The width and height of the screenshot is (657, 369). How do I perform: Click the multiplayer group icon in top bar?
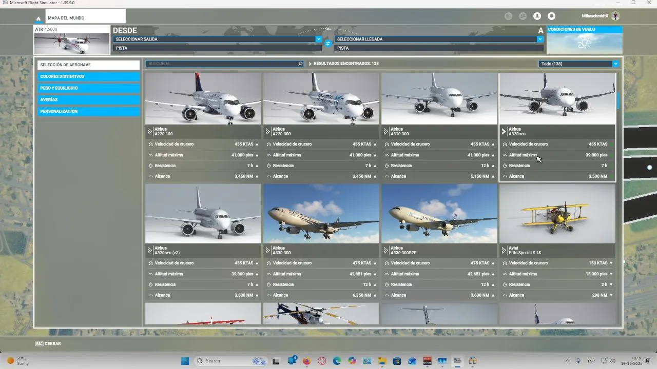523,16
